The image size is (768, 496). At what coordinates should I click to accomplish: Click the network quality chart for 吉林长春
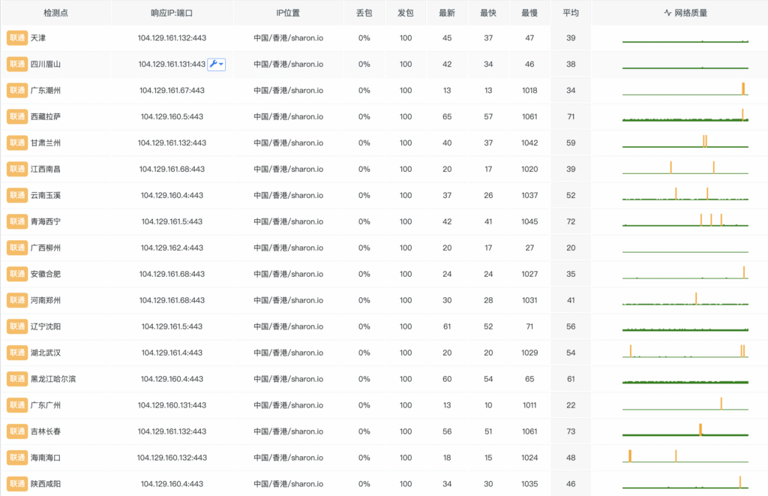point(685,431)
